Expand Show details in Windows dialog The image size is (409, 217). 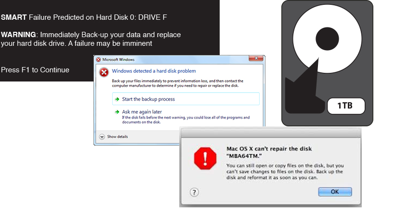coord(114,136)
